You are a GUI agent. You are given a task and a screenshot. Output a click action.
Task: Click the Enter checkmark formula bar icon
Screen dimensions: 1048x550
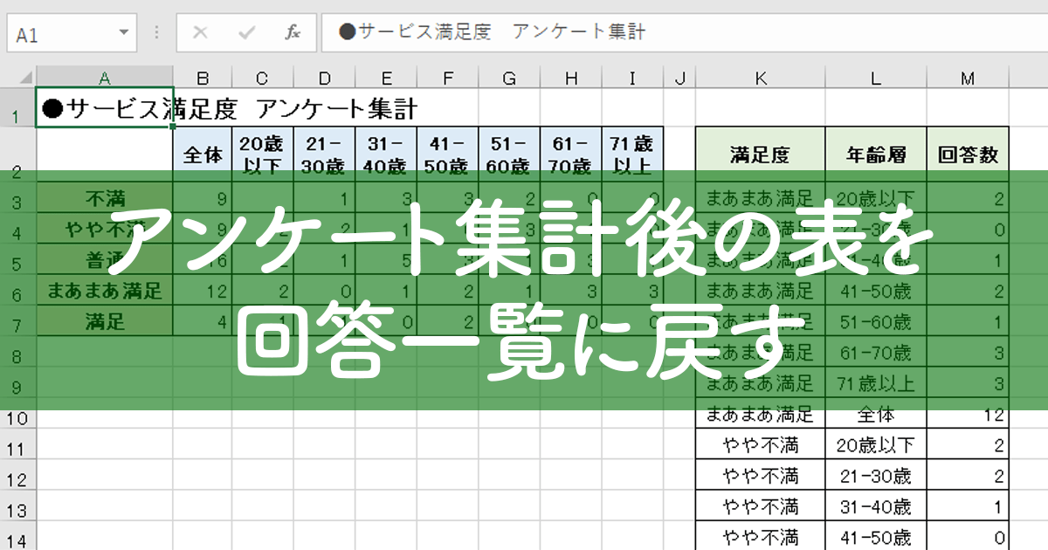pos(247,33)
